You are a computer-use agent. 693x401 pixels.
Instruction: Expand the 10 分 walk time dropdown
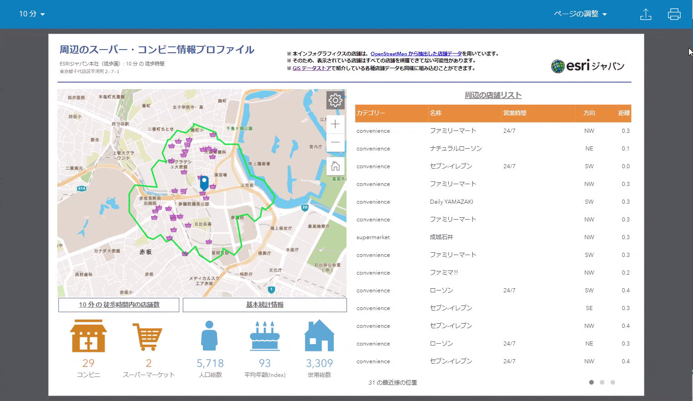(32, 14)
